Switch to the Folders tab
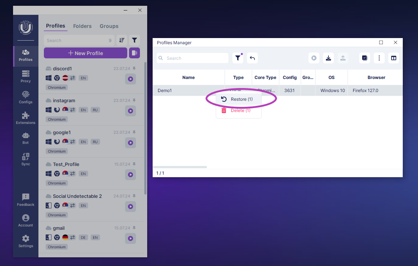 click(x=82, y=26)
